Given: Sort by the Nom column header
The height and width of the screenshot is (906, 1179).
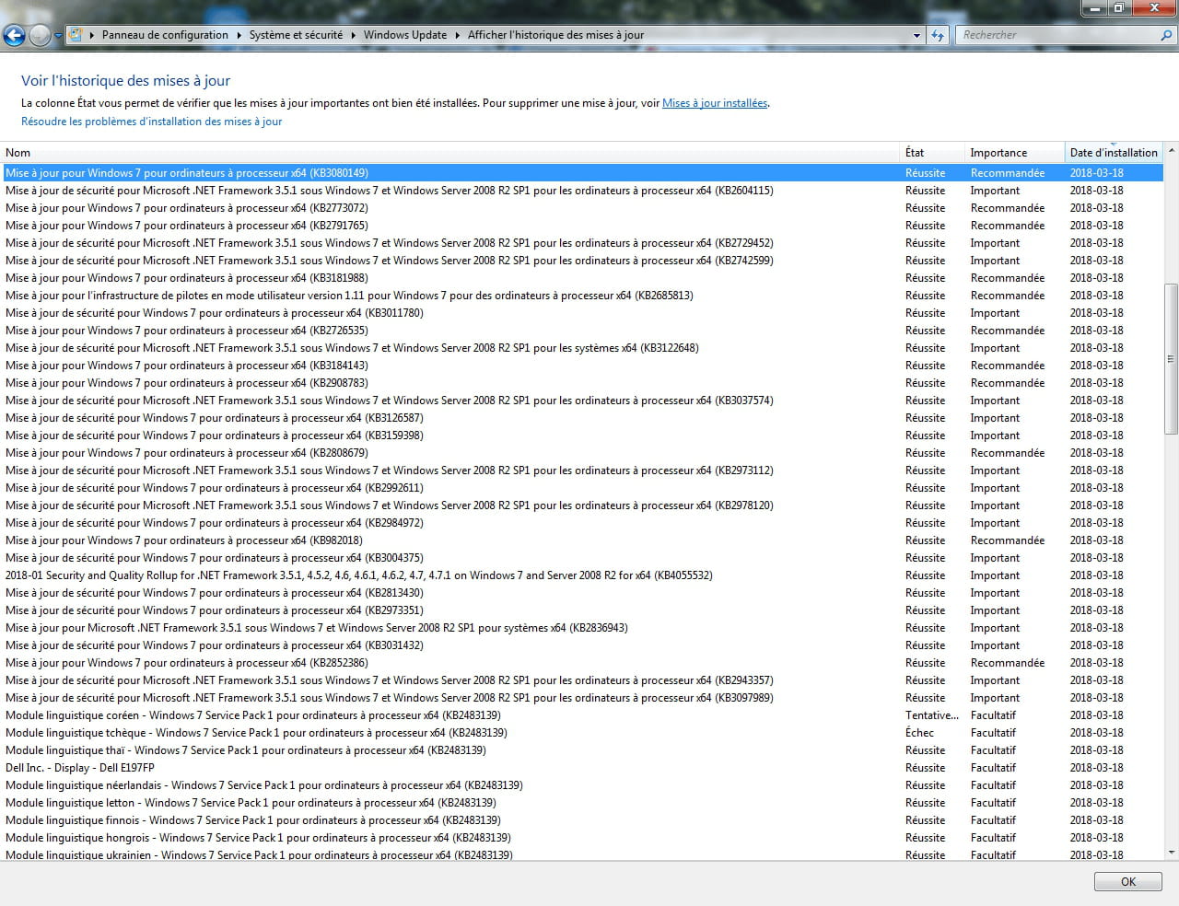Looking at the screenshot, I should [x=450, y=153].
